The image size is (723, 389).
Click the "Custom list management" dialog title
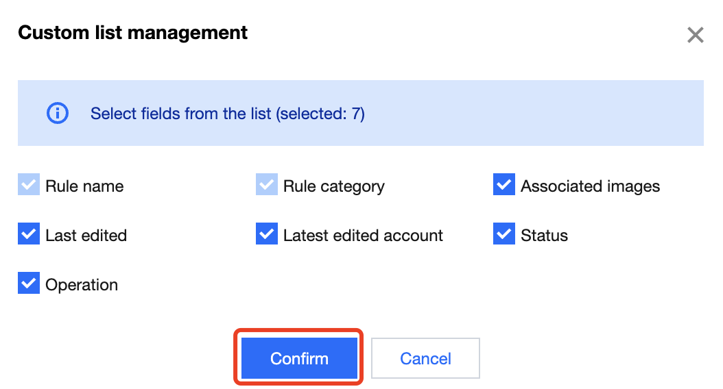point(132,33)
